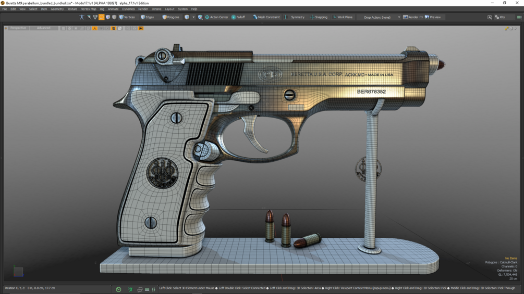This screenshot has width=524, height=294.
Task: Click the 'No Items' info text
Action: [x=511, y=258]
